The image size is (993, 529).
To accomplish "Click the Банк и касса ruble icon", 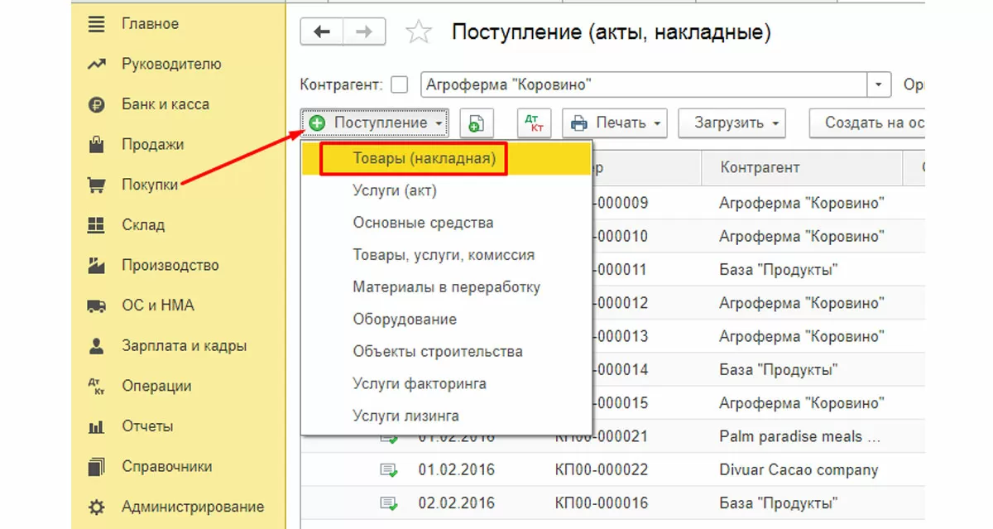I will click(97, 104).
